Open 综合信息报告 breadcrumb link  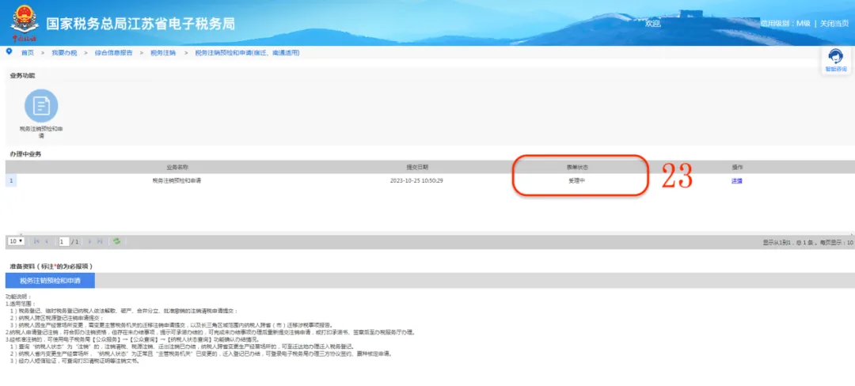pyautogui.click(x=113, y=53)
